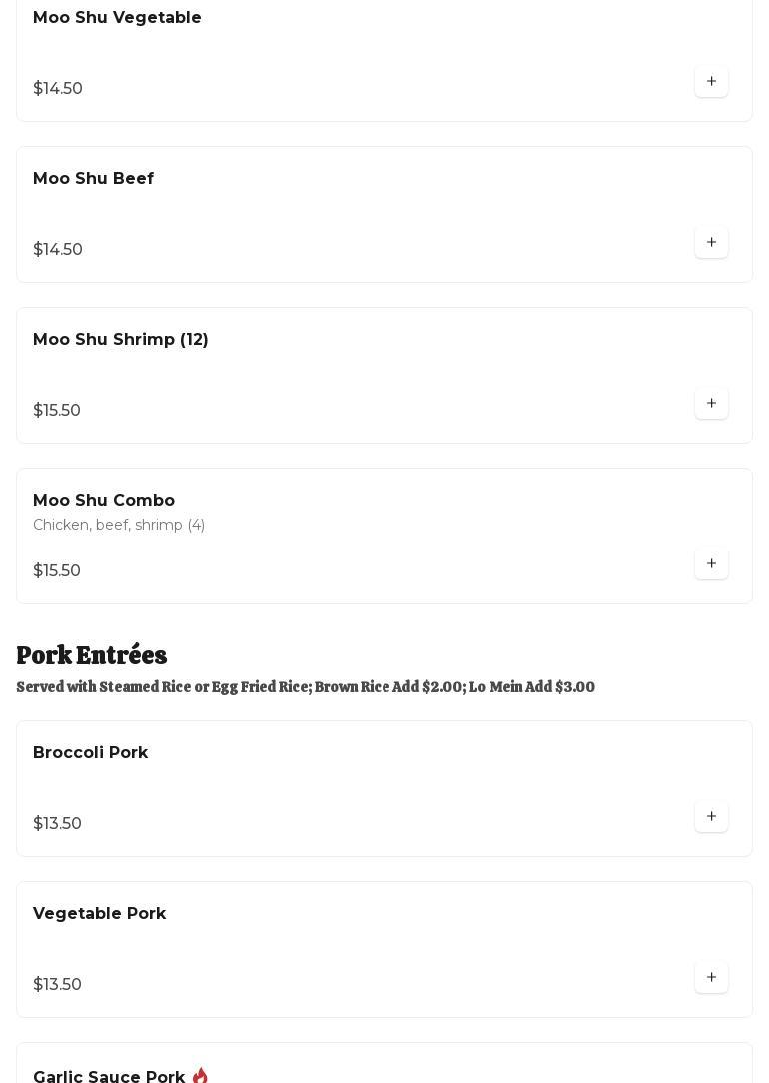Viewport: 769px width, 1083px height.
Task: Click the Steamed Rice serving note text
Action: (306, 687)
